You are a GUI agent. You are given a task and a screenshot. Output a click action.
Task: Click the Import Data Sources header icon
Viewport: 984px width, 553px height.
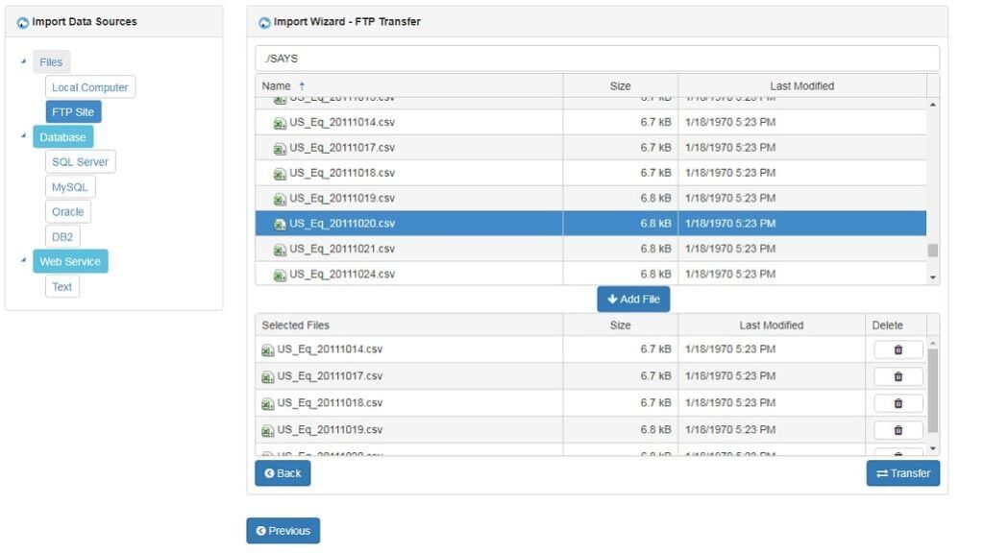coord(23,22)
